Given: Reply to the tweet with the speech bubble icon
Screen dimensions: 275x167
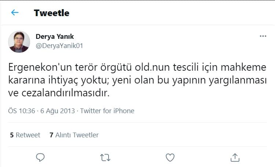Looking at the screenshot, I should 40,157.
